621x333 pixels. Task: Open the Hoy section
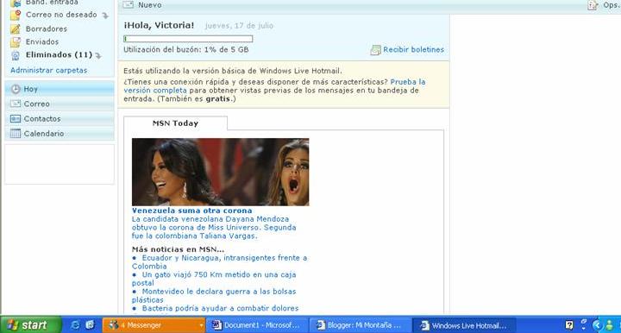tap(60, 89)
